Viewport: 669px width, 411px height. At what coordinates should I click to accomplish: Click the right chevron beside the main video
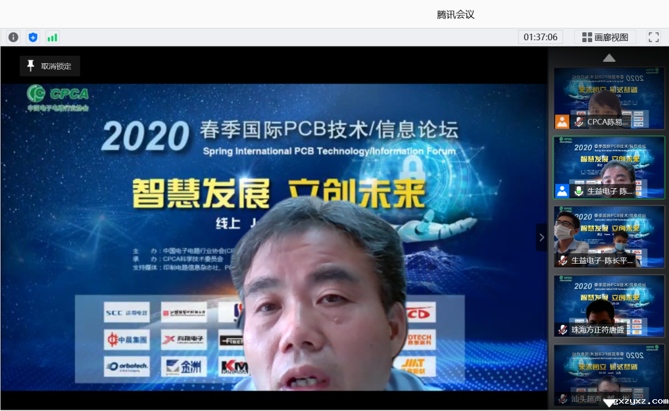click(541, 237)
